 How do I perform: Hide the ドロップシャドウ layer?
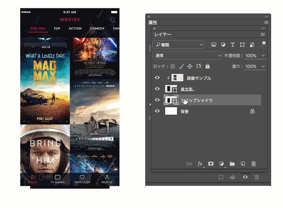point(157,100)
